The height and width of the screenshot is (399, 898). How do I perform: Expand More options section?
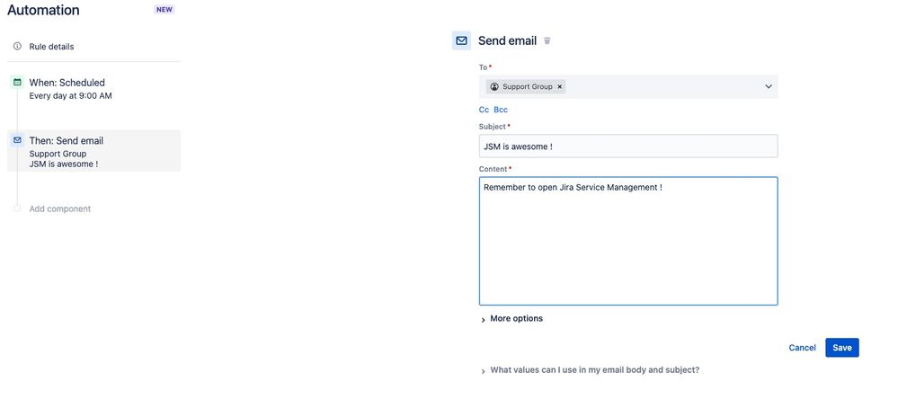point(511,319)
